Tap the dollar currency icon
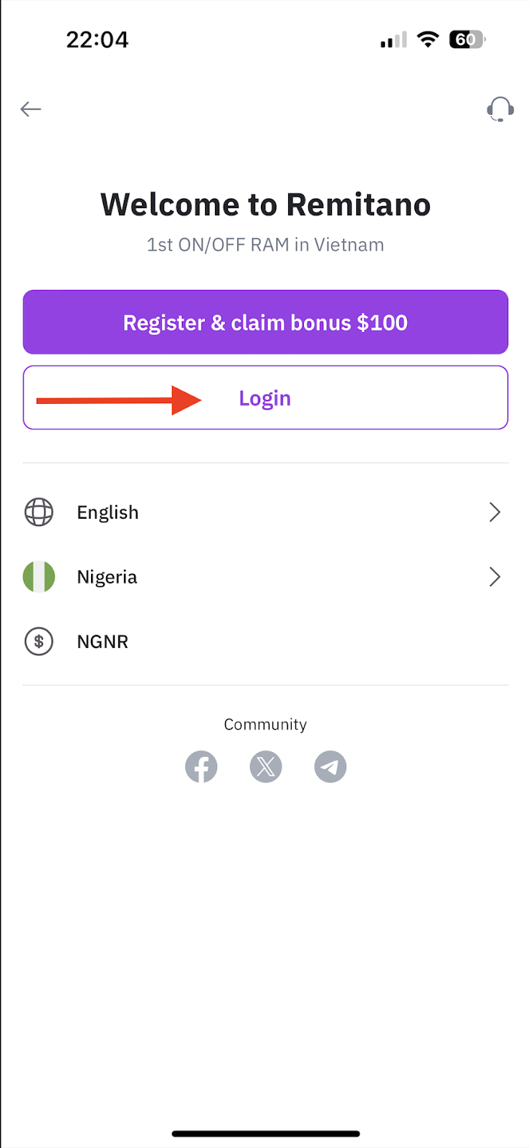The image size is (529, 1148). (39, 641)
